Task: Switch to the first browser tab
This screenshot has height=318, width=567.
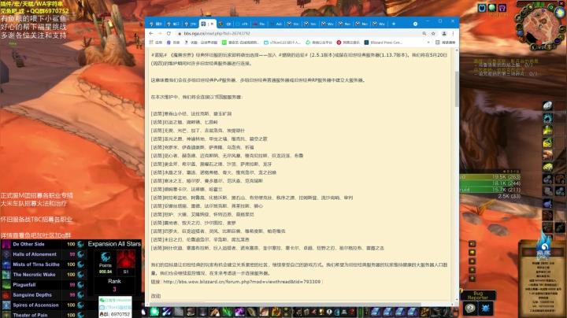Action: (x=156, y=24)
